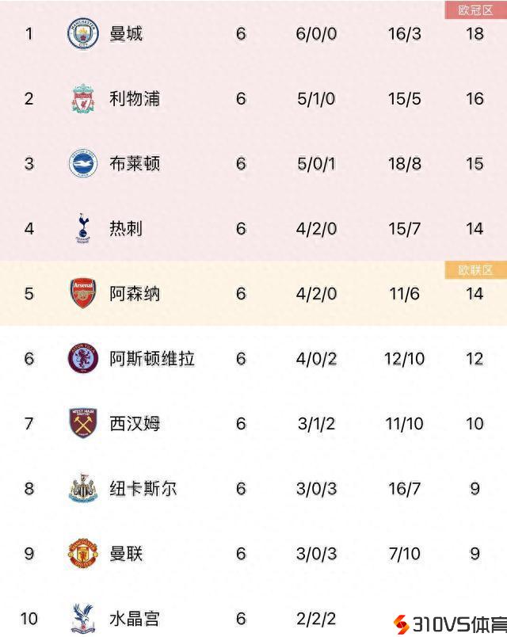Viewport: 507px width, 637px height.
Task: Click the Aston Villa crest
Action: [x=82, y=359]
